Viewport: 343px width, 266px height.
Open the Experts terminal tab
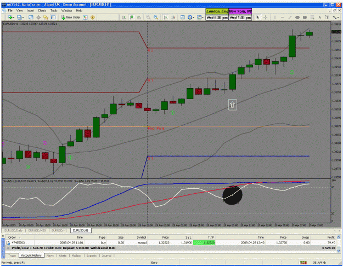[92, 256]
